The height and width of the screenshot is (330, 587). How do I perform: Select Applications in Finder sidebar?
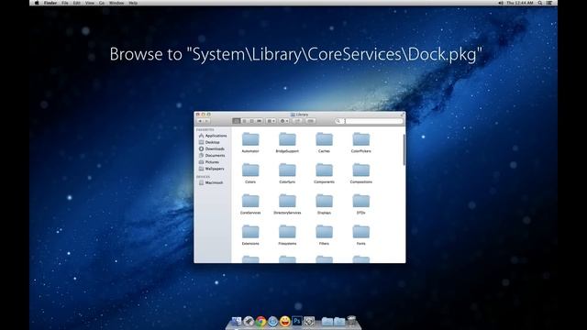[x=213, y=136]
